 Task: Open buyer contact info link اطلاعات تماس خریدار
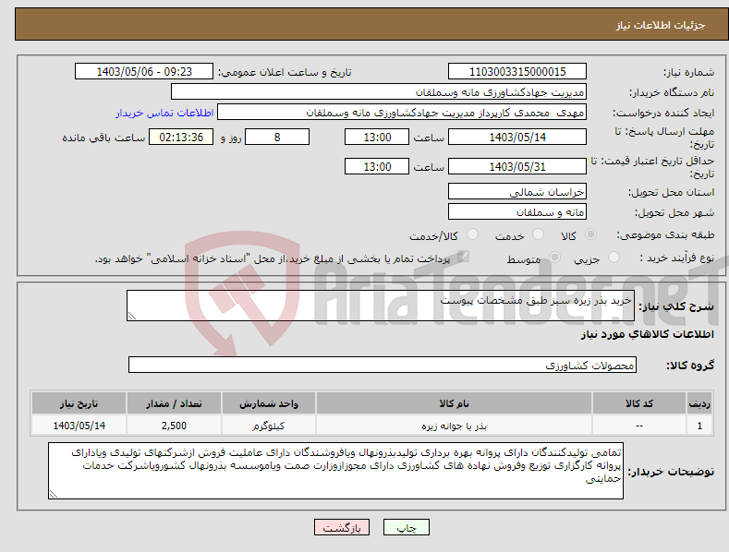164,113
